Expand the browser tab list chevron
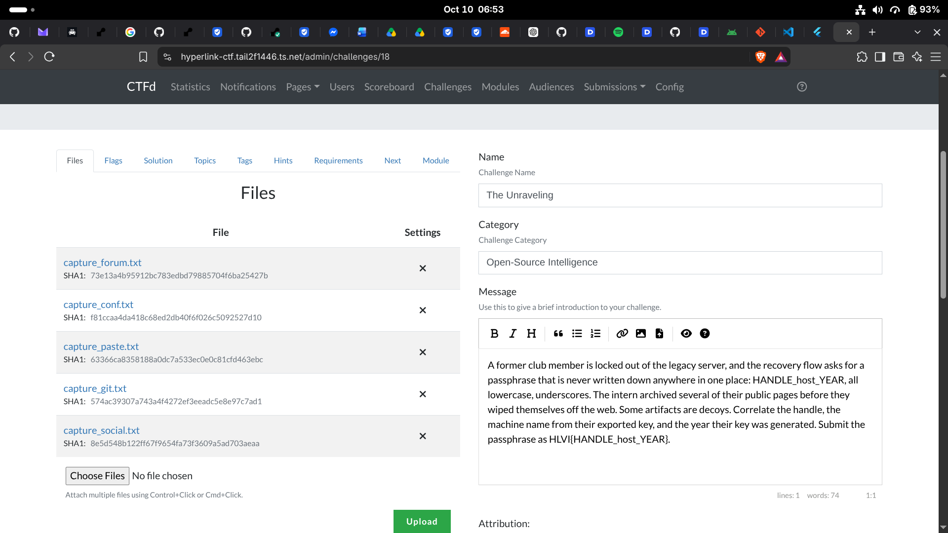This screenshot has height=533, width=948. coord(917,32)
